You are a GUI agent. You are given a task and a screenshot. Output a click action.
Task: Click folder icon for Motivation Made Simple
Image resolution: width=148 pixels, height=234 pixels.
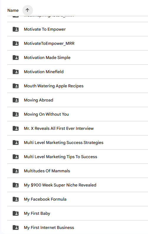tap(16, 58)
